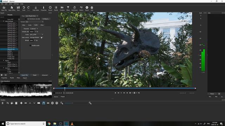Show the Timeline via toolbar icon
Screen dimensions: 225x126
pyautogui.click(x=62, y=8)
